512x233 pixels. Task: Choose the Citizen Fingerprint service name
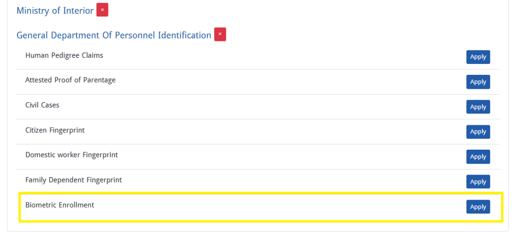[55, 130]
